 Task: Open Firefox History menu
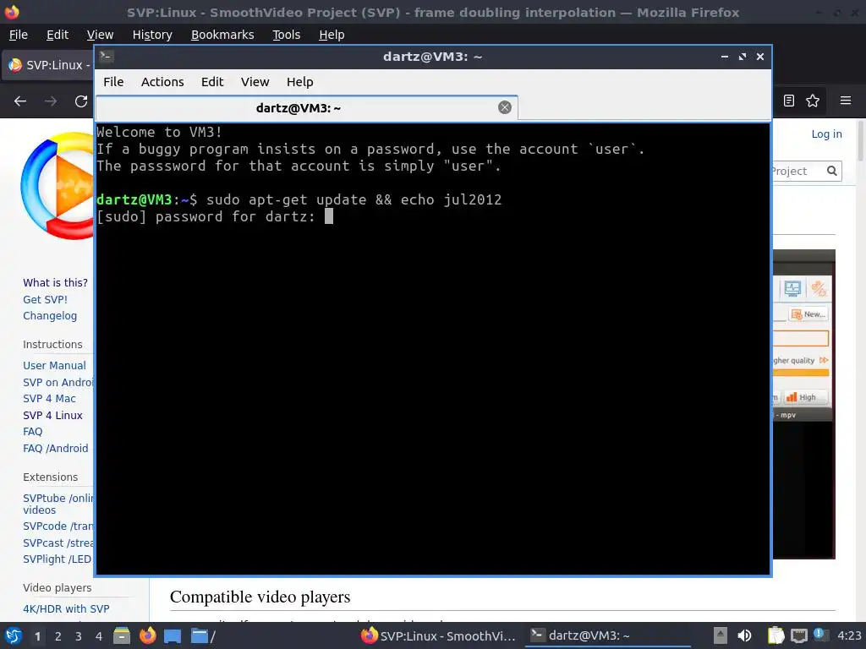click(152, 35)
